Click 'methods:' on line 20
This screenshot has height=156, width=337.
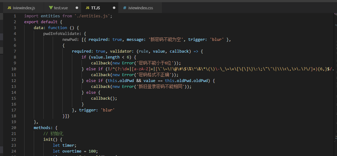coord(43,128)
